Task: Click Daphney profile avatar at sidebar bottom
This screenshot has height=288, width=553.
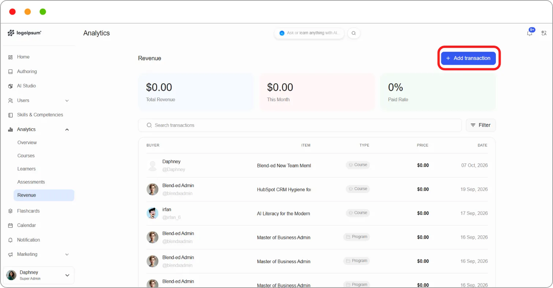Action: pos(11,275)
